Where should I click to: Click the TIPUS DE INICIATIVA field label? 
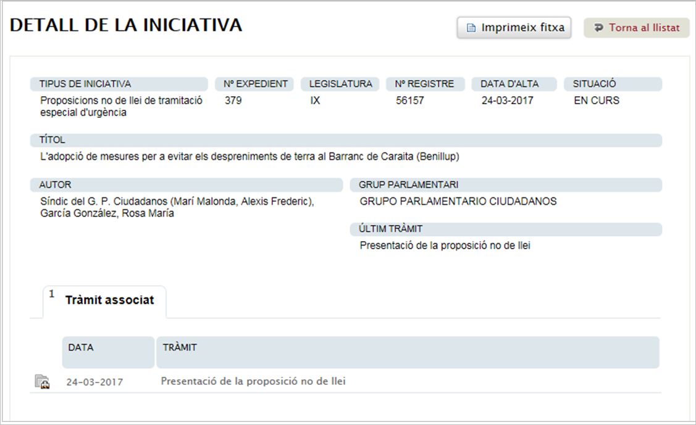coord(85,84)
